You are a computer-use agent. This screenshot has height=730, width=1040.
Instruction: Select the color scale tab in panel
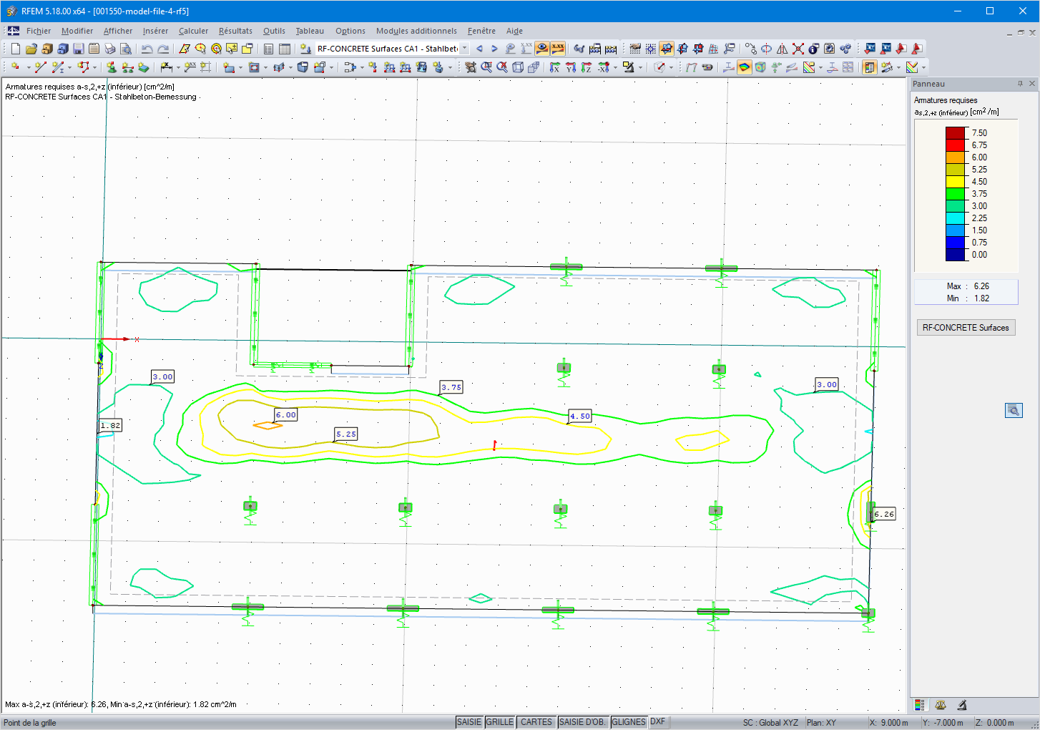tap(919, 705)
